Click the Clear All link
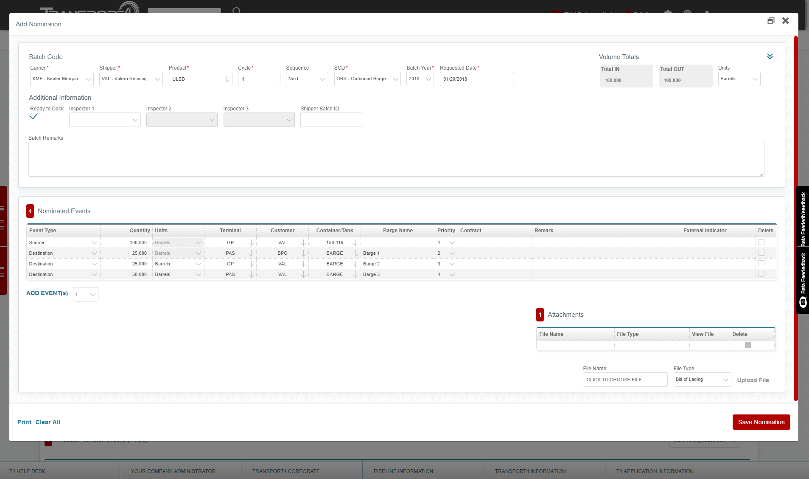Image resolution: width=809 pixels, height=479 pixels. pyautogui.click(x=48, y=422)
